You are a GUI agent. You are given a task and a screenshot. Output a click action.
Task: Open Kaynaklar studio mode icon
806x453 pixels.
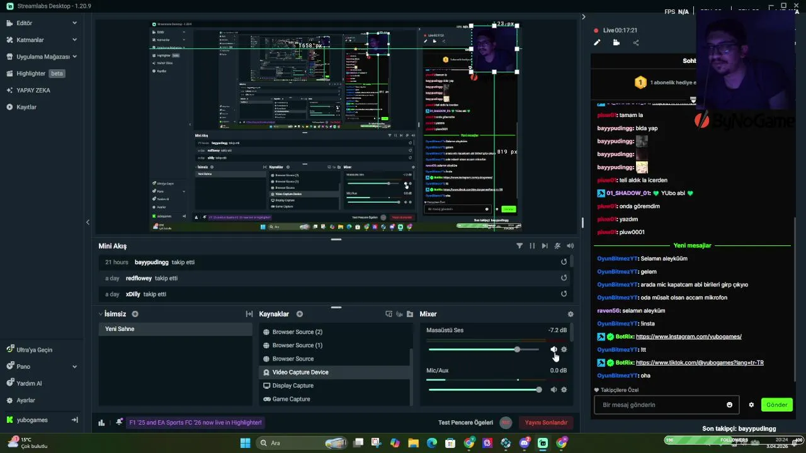click(x=389, y=314)
